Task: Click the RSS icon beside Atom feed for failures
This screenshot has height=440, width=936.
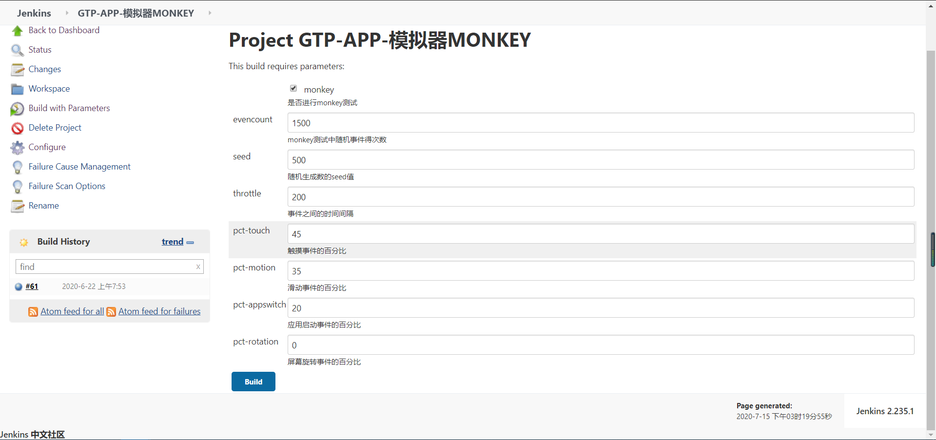Action: [111, 312]
